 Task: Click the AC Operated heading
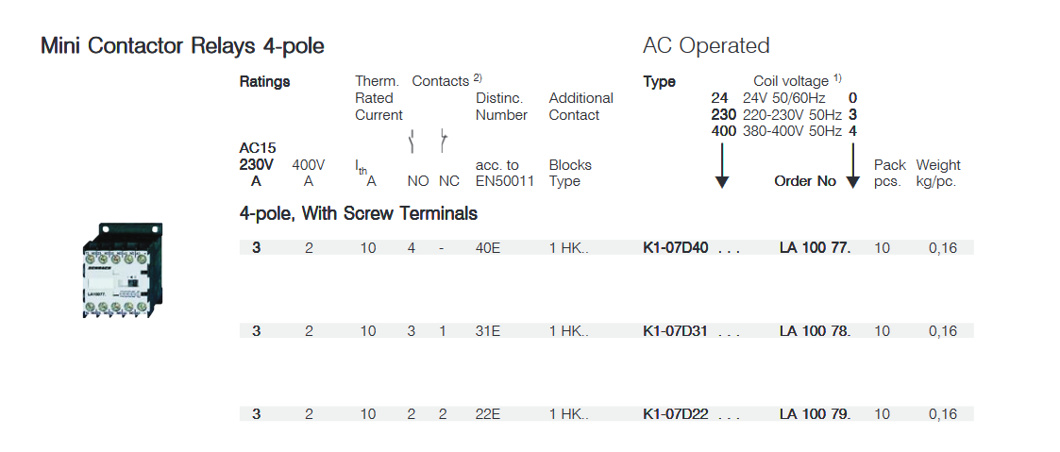[x=706, y=46]
